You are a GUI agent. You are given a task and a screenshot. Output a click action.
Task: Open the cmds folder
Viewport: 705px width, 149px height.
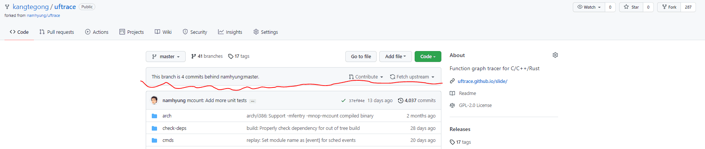coord(168,140)
